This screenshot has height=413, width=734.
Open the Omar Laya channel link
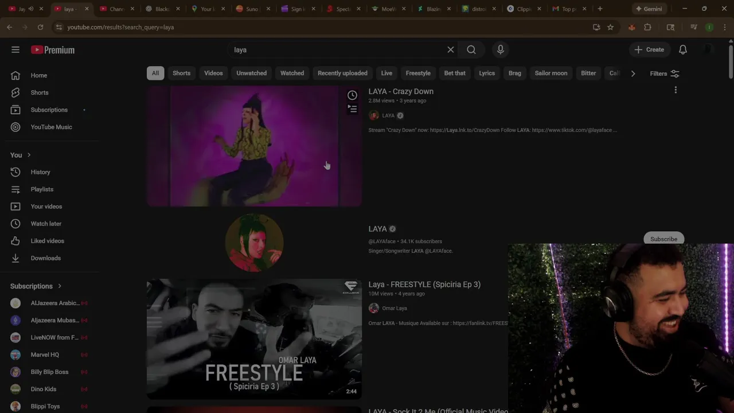point(395,308)
